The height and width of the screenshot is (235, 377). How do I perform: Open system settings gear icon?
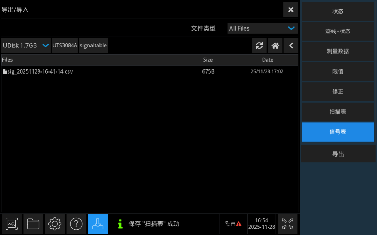coord(55,224)
